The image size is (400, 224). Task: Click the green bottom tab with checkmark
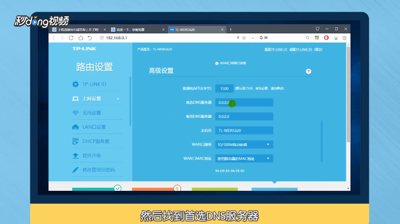(x=96, y=189)
